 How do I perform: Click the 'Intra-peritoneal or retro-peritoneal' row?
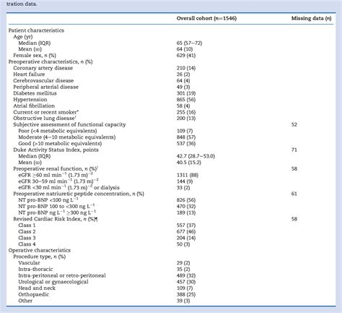point(62,275)
